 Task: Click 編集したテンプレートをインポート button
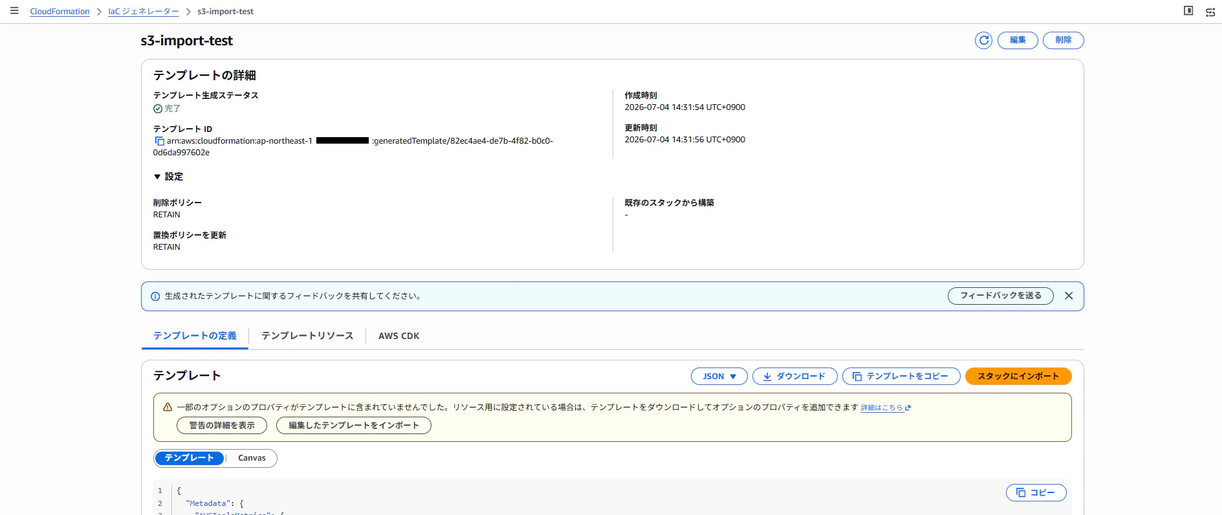(x=354, y=425)
